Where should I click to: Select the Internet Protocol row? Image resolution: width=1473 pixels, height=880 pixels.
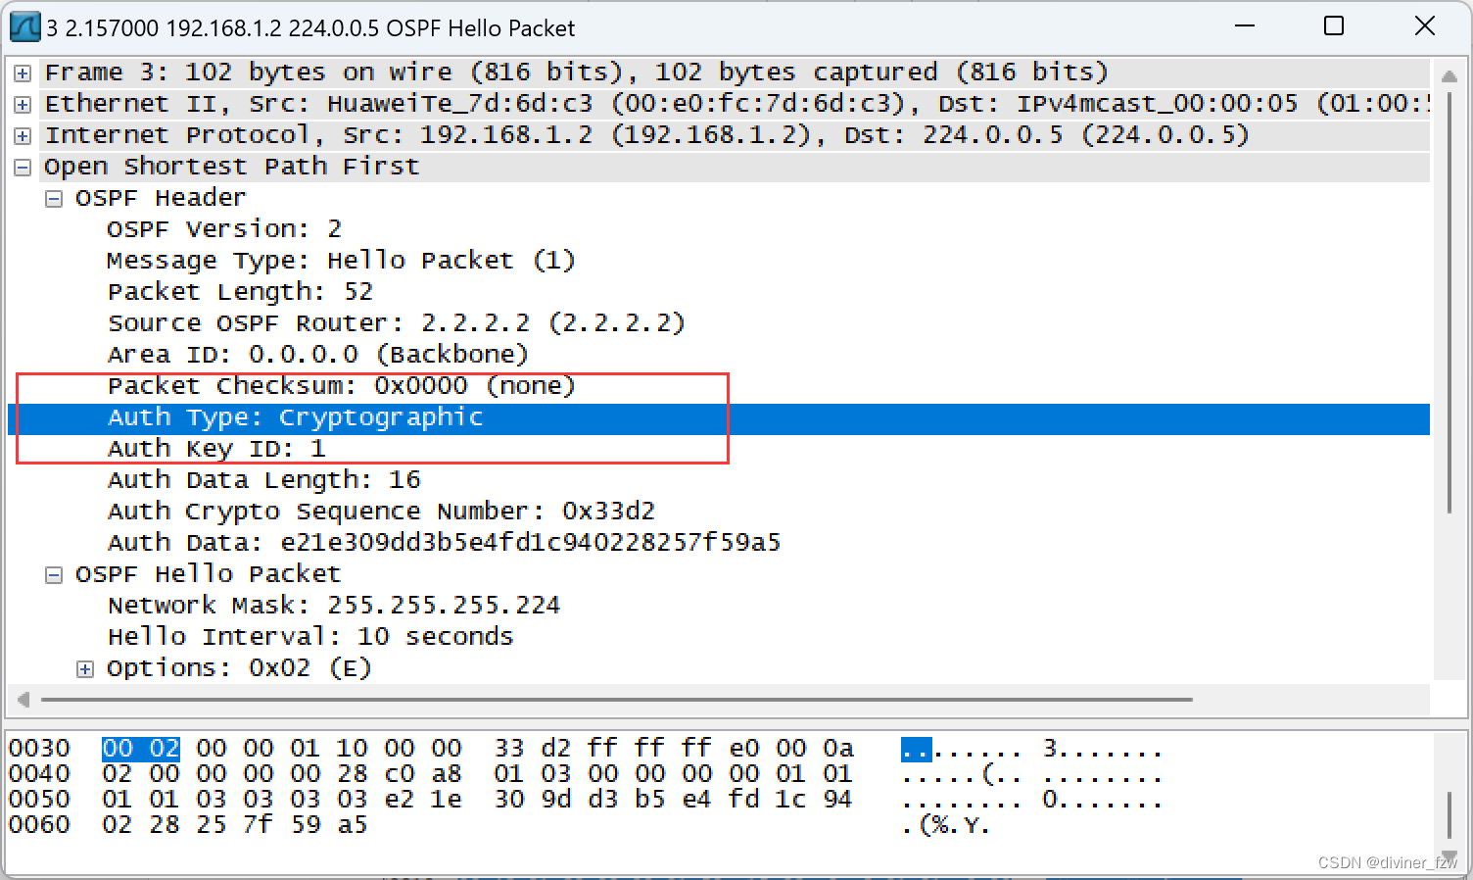click(x=735, y=135)
